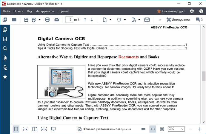
Task: Click Оценить продукт with star
Action: (x=171, y=11)
